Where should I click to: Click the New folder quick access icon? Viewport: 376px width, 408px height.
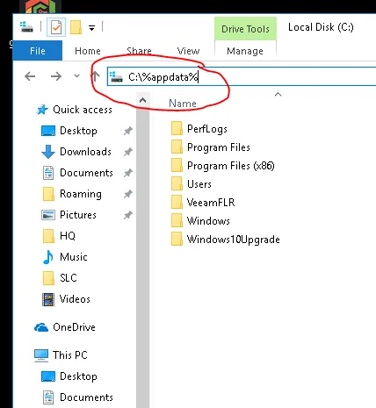[76, 27]
